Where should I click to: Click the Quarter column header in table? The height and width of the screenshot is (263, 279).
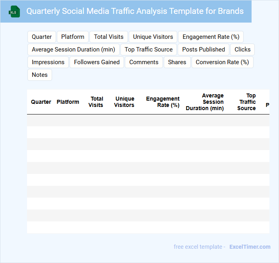[41, 102]
